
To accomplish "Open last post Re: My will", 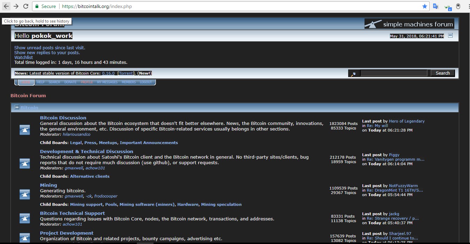I will point(377,126).
